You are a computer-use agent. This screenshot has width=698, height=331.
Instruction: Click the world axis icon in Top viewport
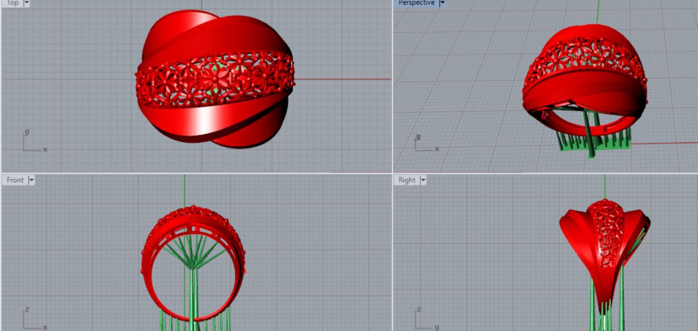(x=32, y=143)
